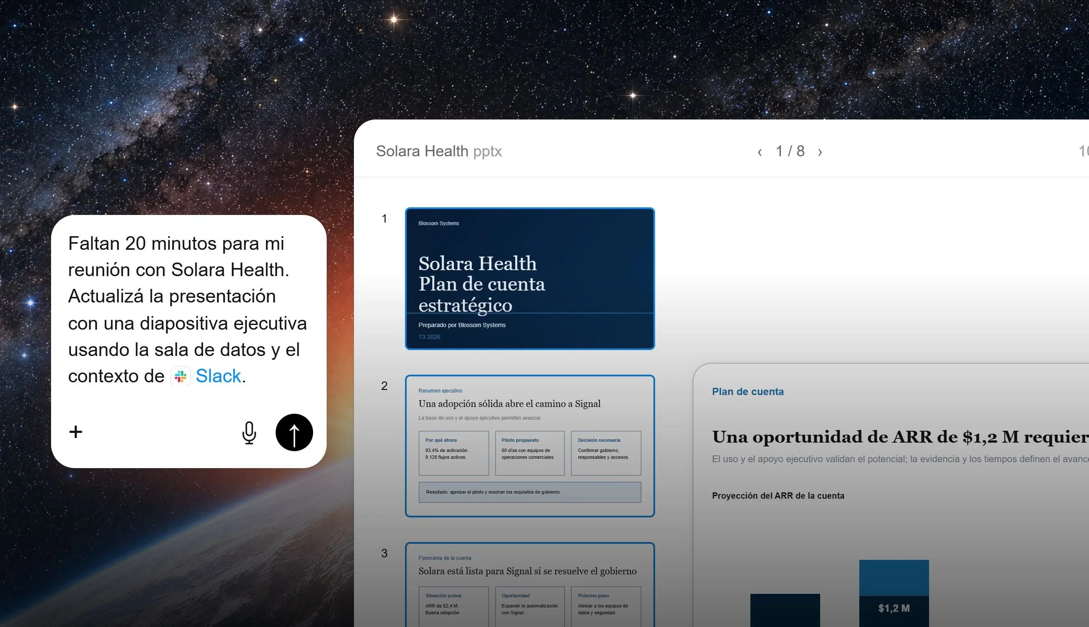This screenshot has width=1089, height=627.
Task: Select slide 2 thumbnail Resumen ejecutivo
Action: (530, 446)
